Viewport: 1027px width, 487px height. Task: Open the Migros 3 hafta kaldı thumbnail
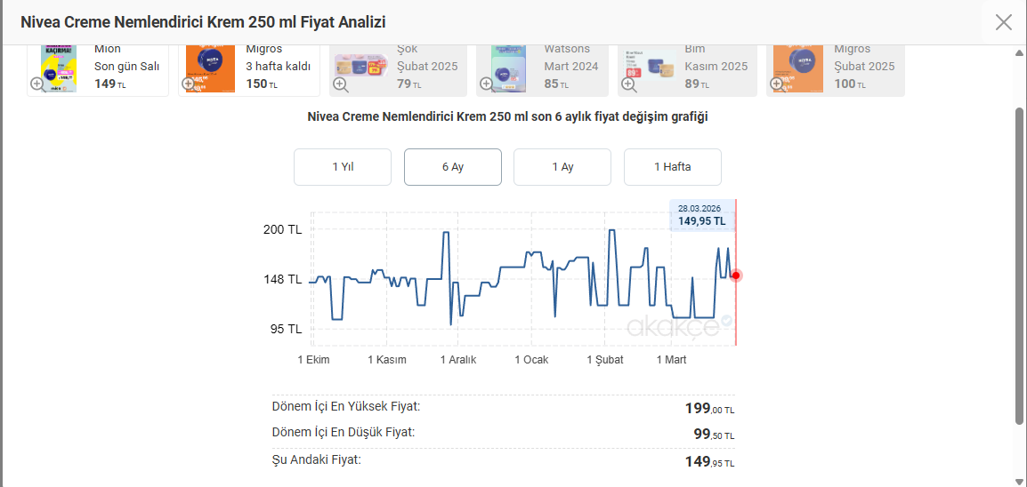[210, 68]
